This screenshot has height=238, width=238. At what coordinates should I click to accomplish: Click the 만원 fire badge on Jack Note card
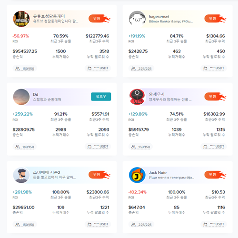pos(215,175)
